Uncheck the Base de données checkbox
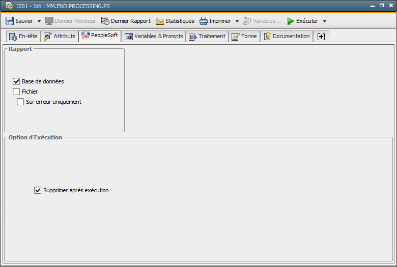 point(16,81)
